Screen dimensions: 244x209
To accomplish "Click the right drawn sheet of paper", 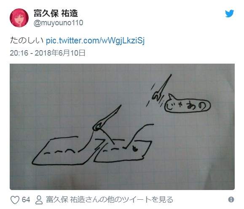I will (123, 151).
